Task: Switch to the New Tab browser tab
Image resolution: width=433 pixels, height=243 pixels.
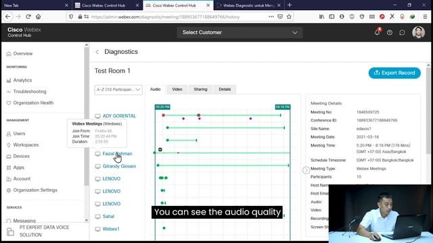Action: pos(36,5)
